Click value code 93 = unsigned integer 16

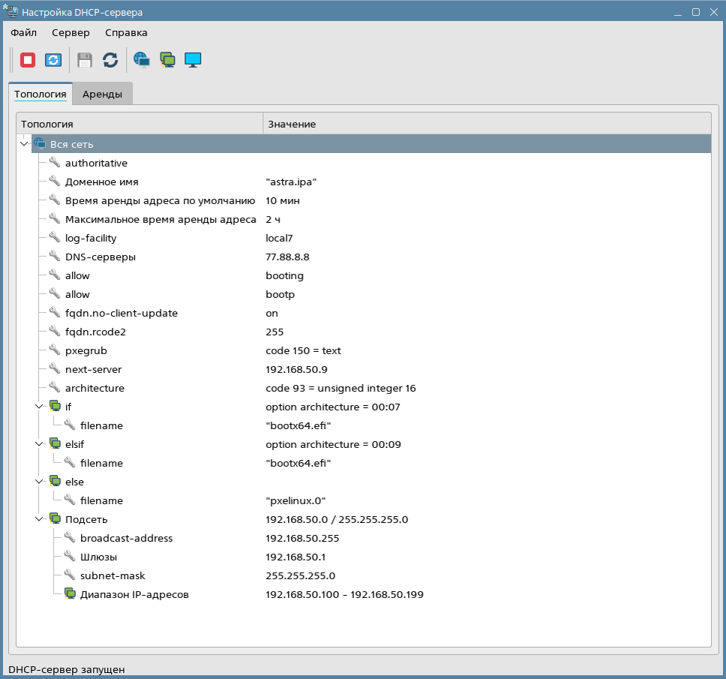click(340, 388)
